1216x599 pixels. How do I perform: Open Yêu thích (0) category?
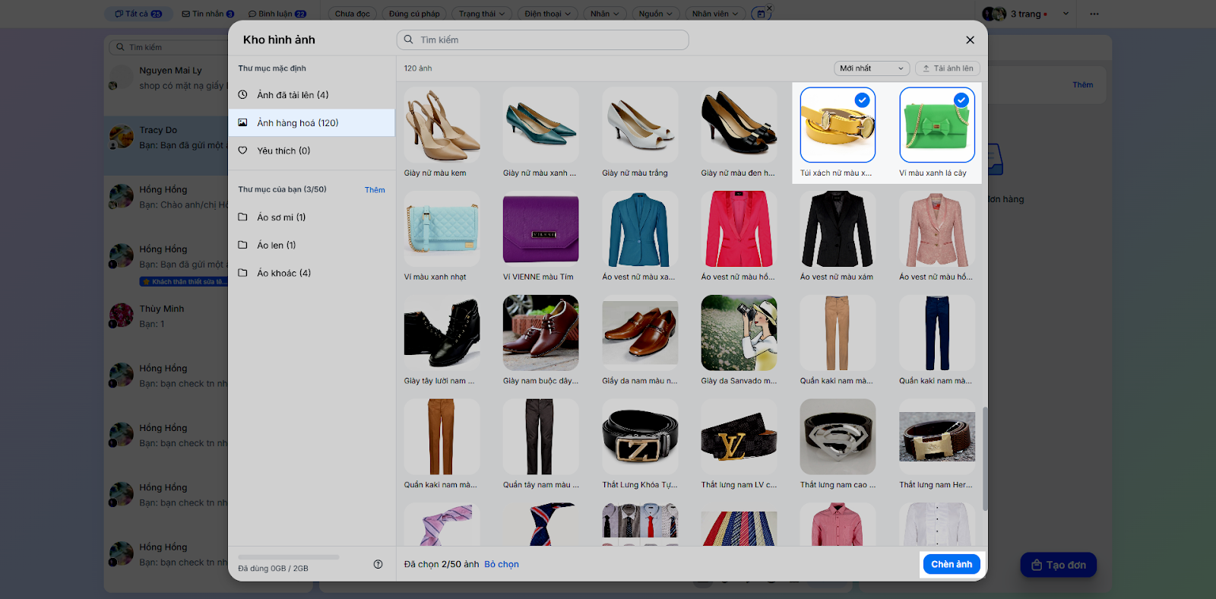tap(312, 151)
